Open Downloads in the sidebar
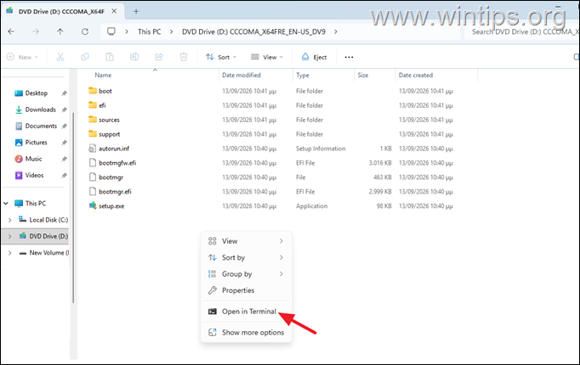The height and width of the screenshot is (365, 580). (x=40, y=109)
